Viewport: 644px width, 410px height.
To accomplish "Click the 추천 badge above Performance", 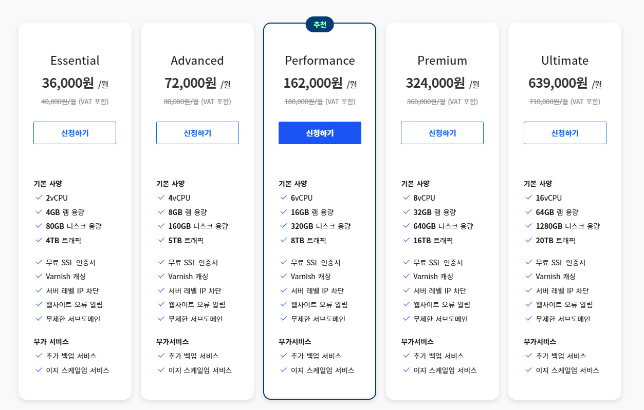I will coord(319,24).
